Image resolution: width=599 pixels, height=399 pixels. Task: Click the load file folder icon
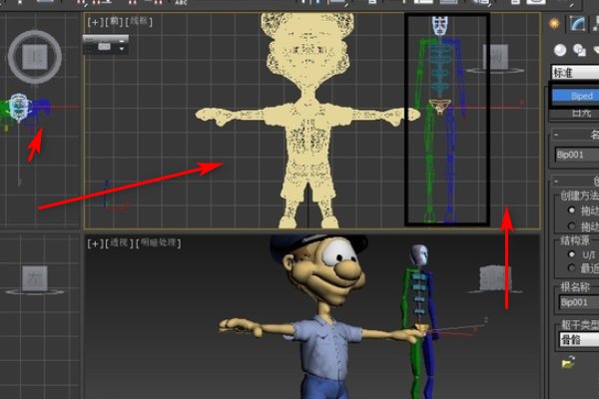pos(568,362)
